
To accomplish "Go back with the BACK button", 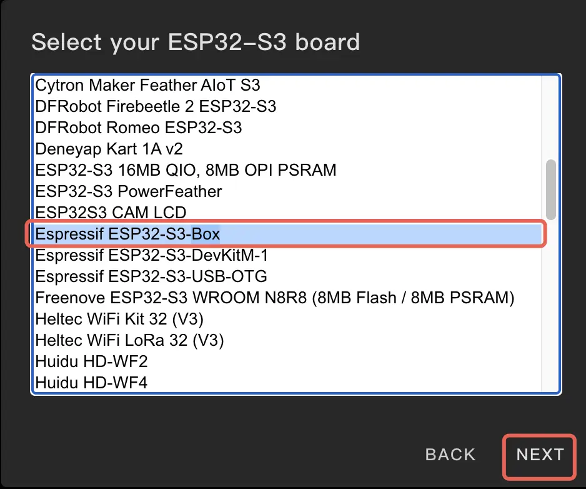I will 450,455.
